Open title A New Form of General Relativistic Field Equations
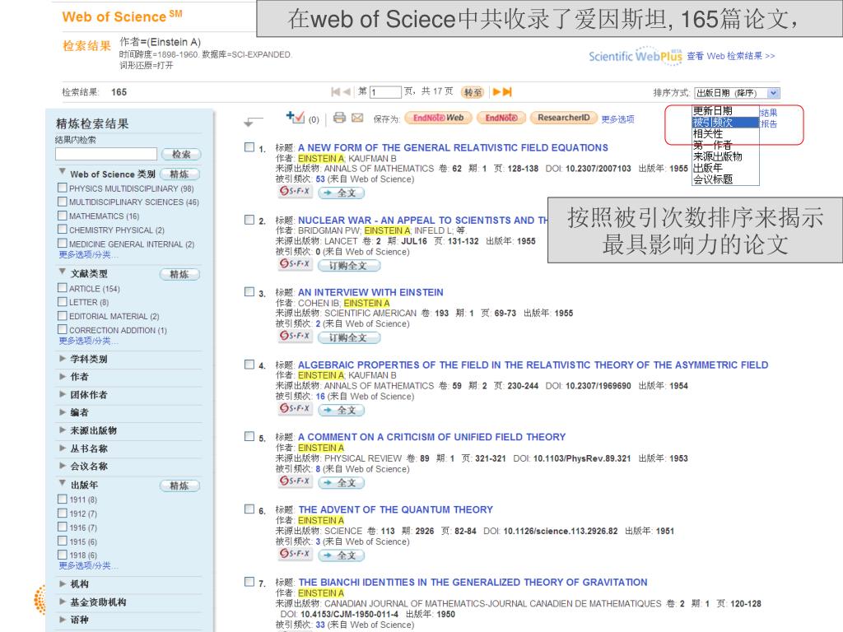Screen dimensions: 843x632 tap(454, 147)
